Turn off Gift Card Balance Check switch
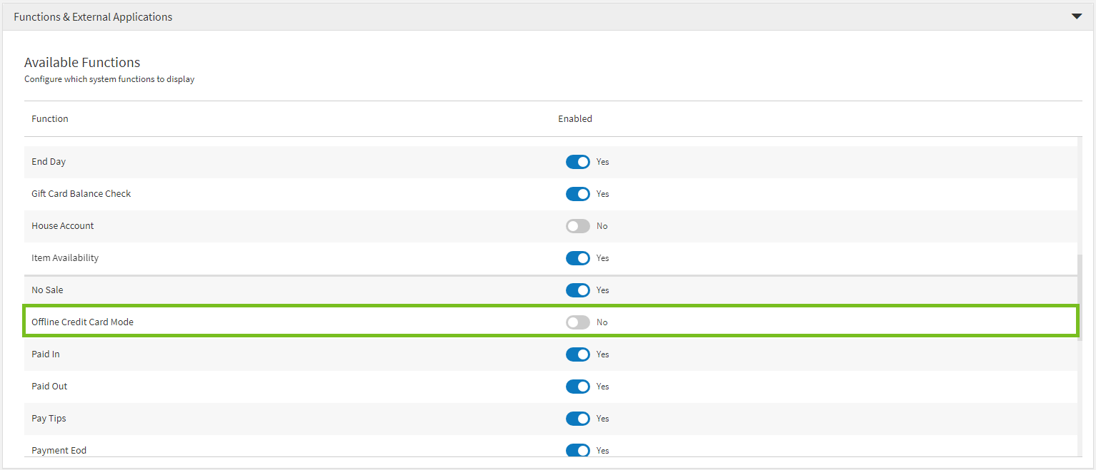Screen dimensions: 1096x470 click(577, 194)
